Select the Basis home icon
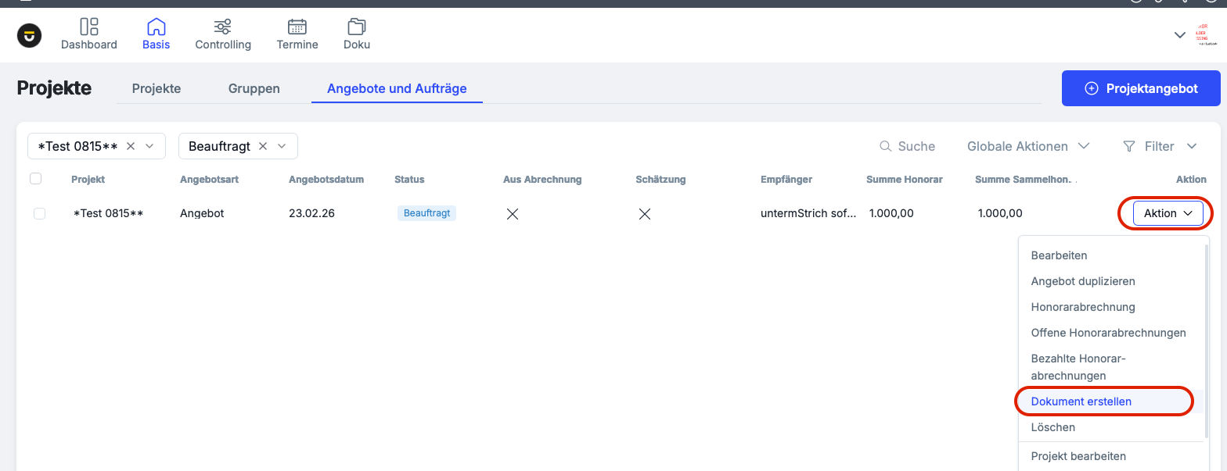The height and width of the screenshot is (471, 1227). point(157,27)
